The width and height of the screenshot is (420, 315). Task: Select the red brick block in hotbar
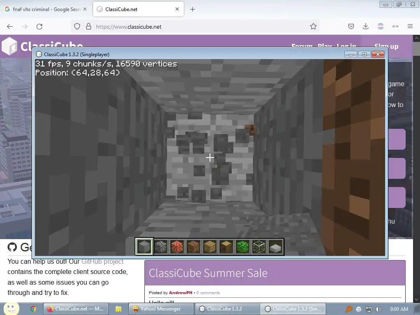177,247
